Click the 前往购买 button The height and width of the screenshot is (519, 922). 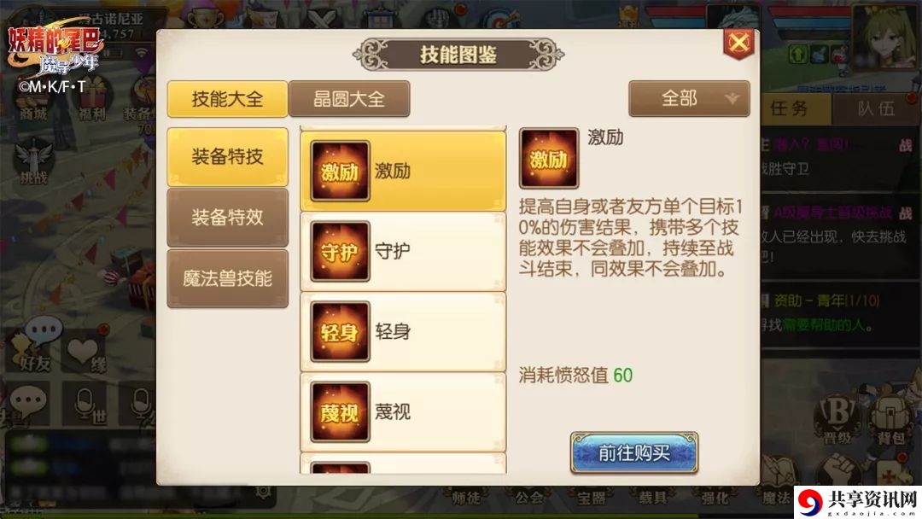click(634, 452)
